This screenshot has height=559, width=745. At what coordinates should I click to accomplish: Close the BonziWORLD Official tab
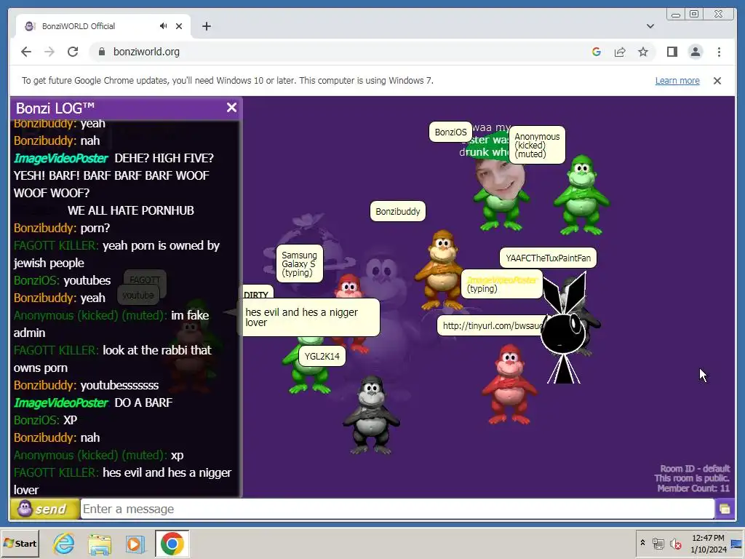(179, 26)
